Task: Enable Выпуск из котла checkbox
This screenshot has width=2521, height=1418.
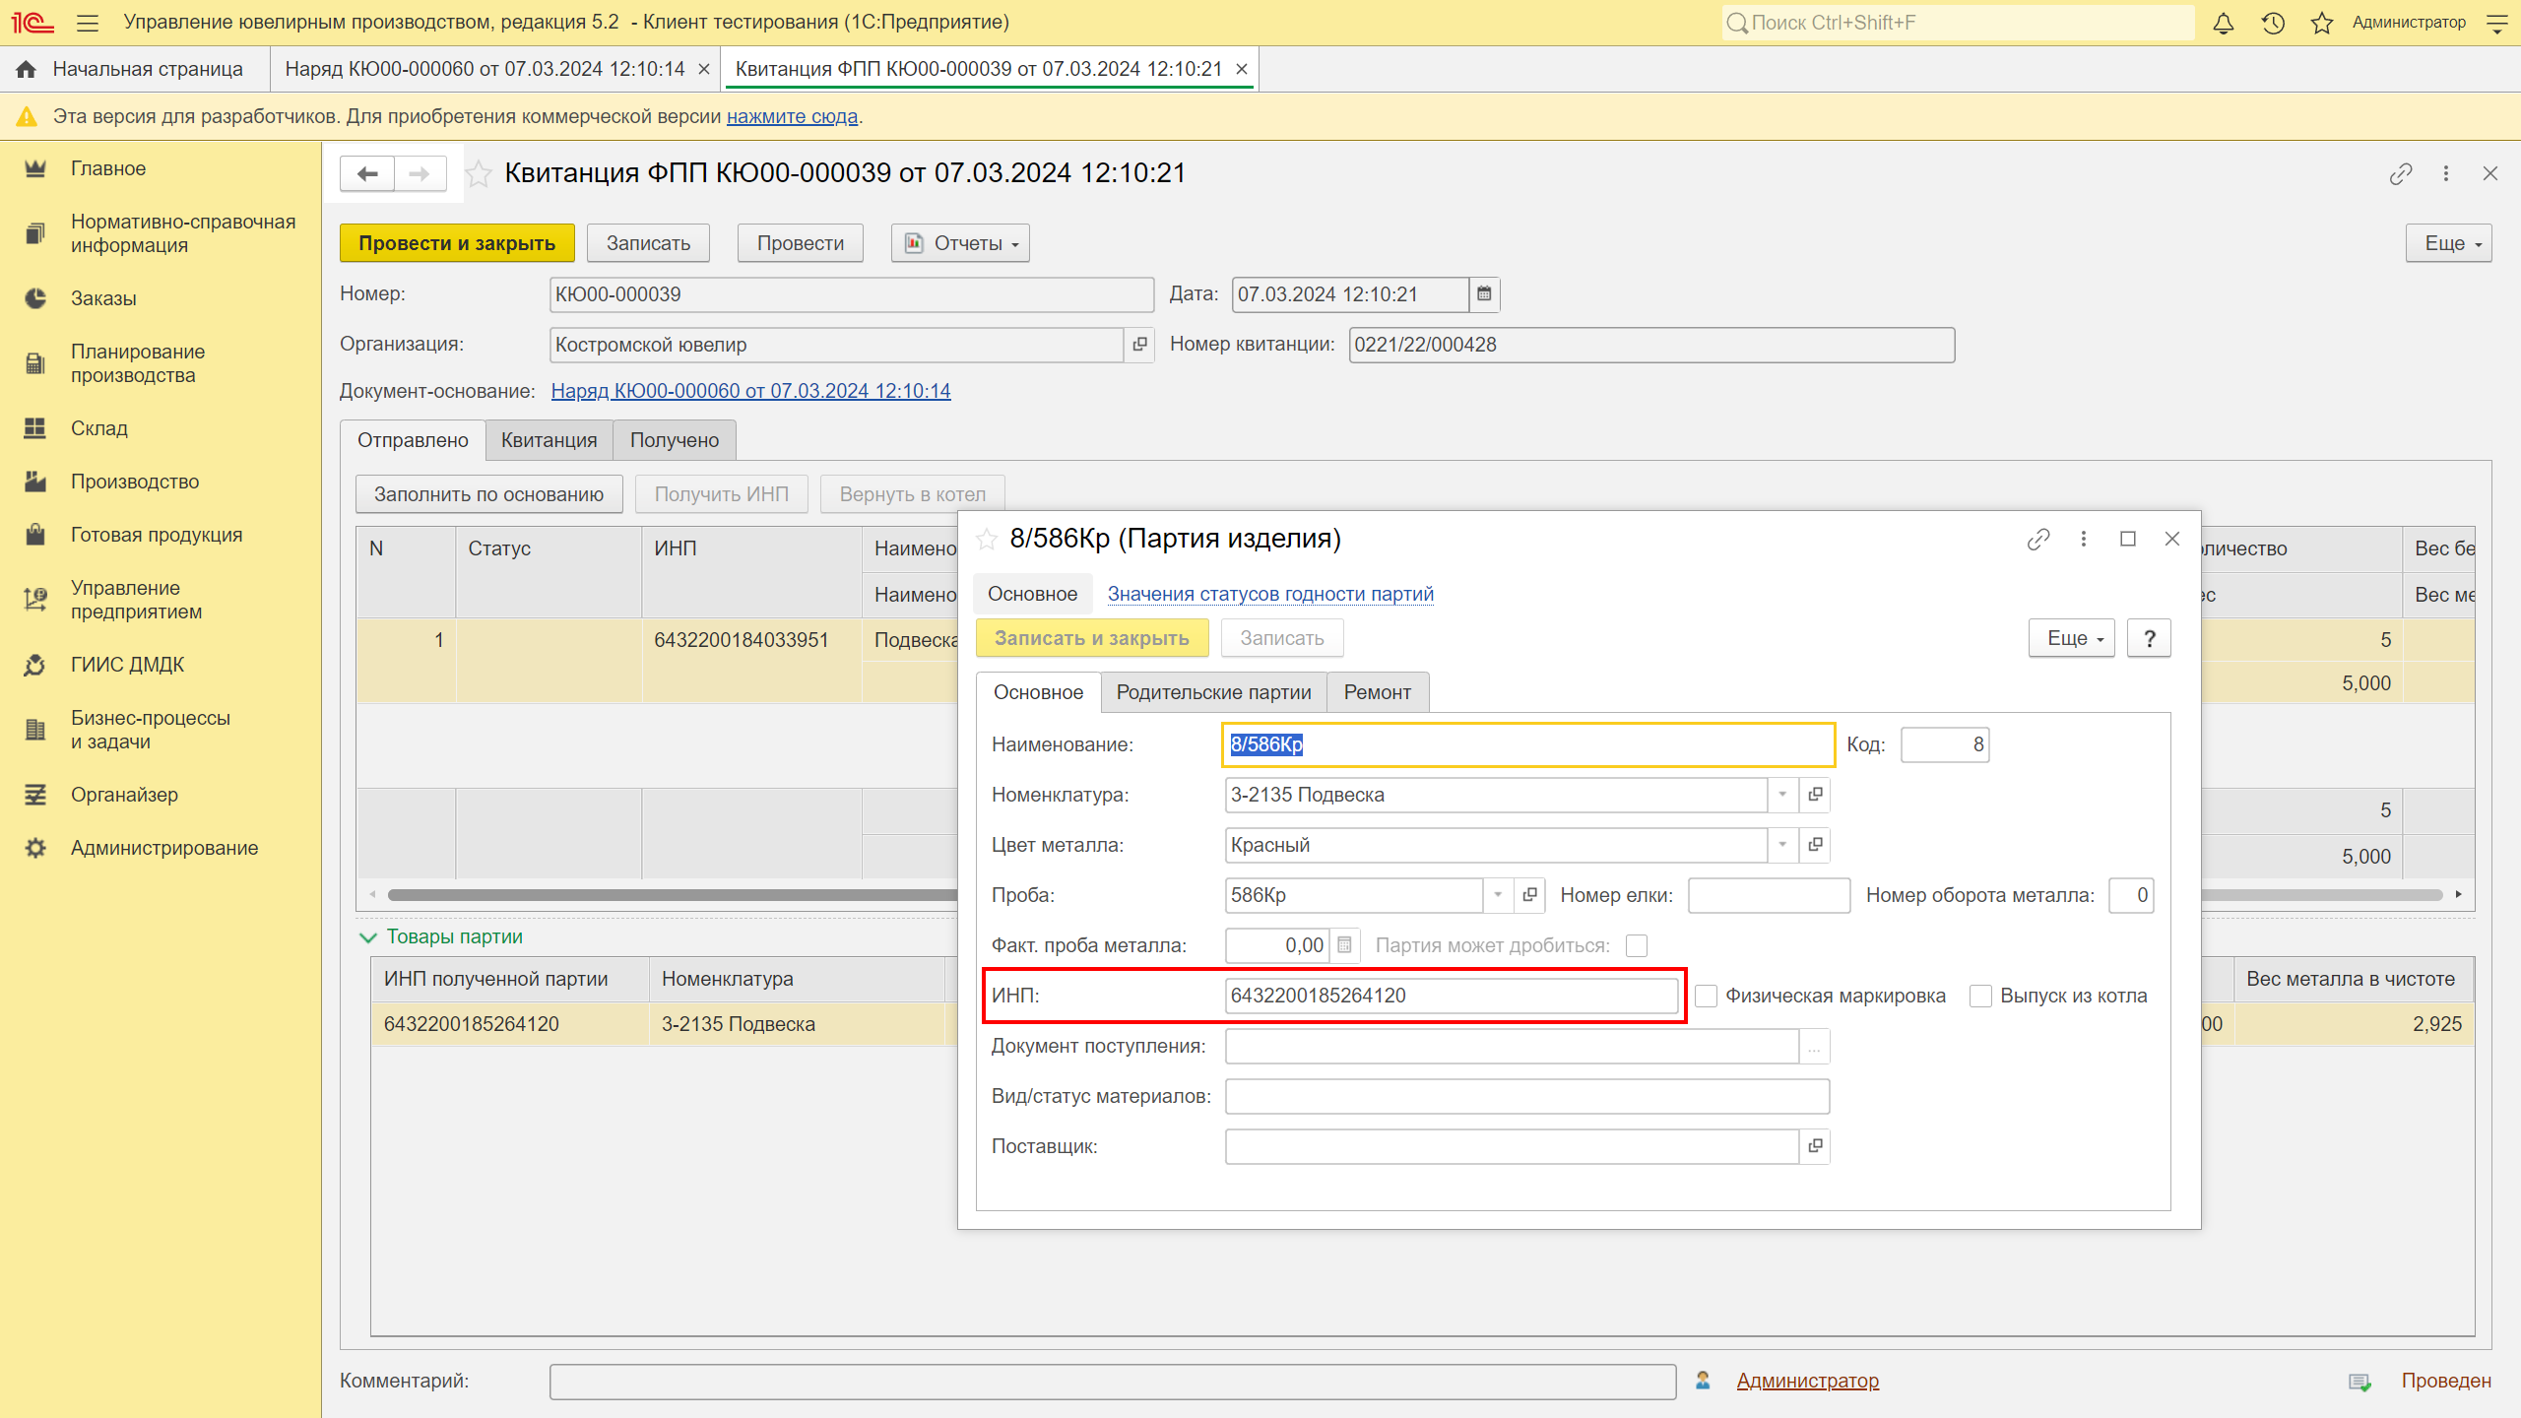Action: pos(1980,996)
